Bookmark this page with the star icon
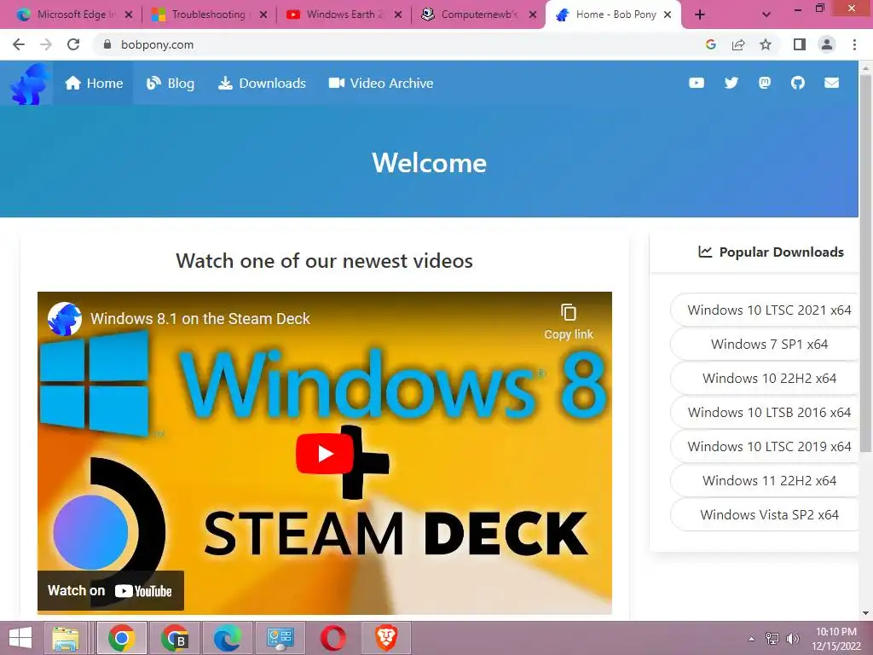873x655 pixels. click(766, 44)
